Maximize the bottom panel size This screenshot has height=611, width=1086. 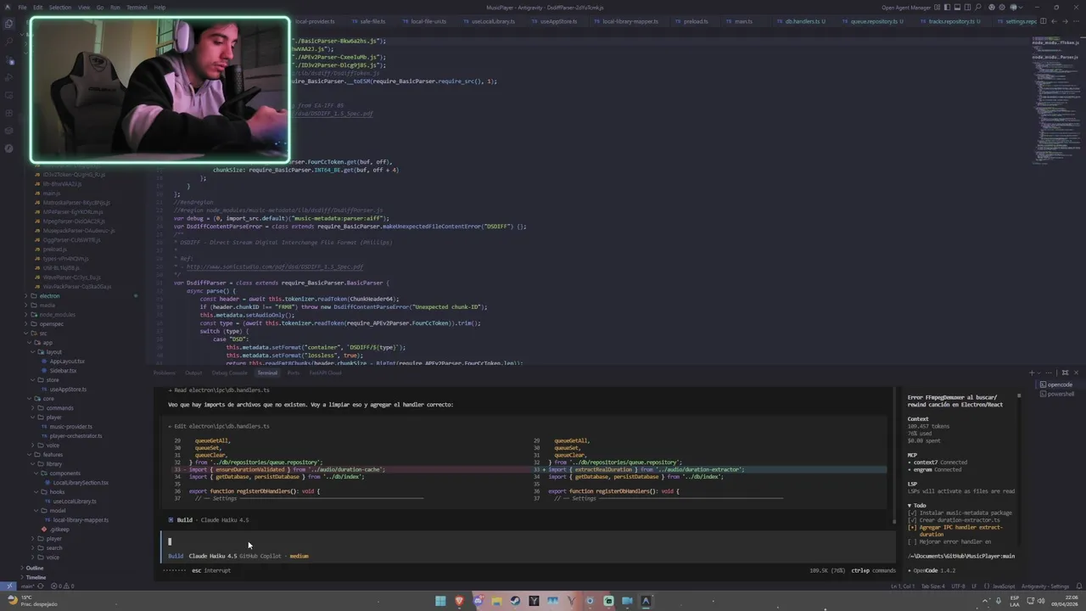coord(1066,373)
